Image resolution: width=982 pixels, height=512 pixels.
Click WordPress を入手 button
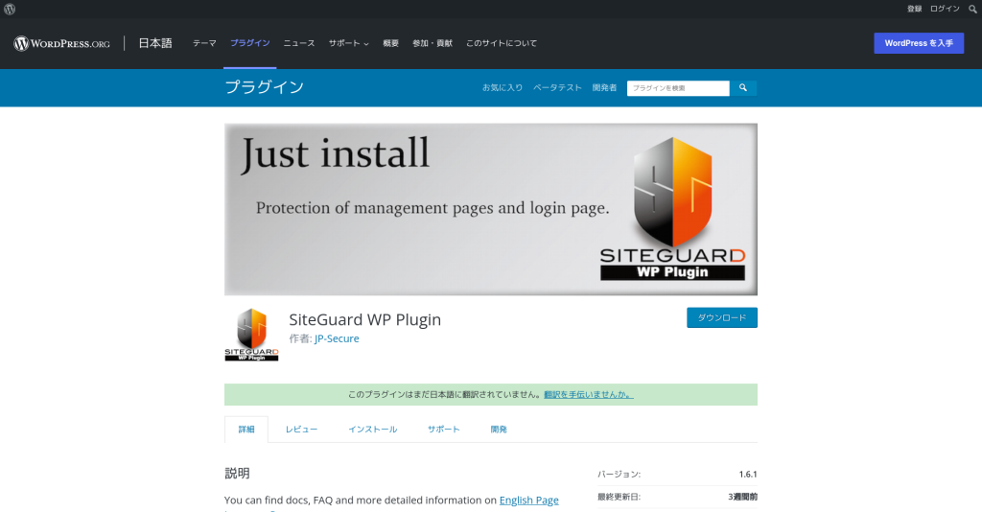[x=919, y=43]
